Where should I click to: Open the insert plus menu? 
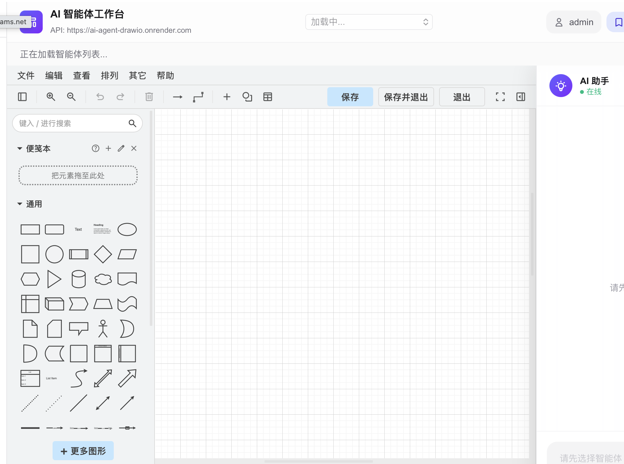[227, 97]
